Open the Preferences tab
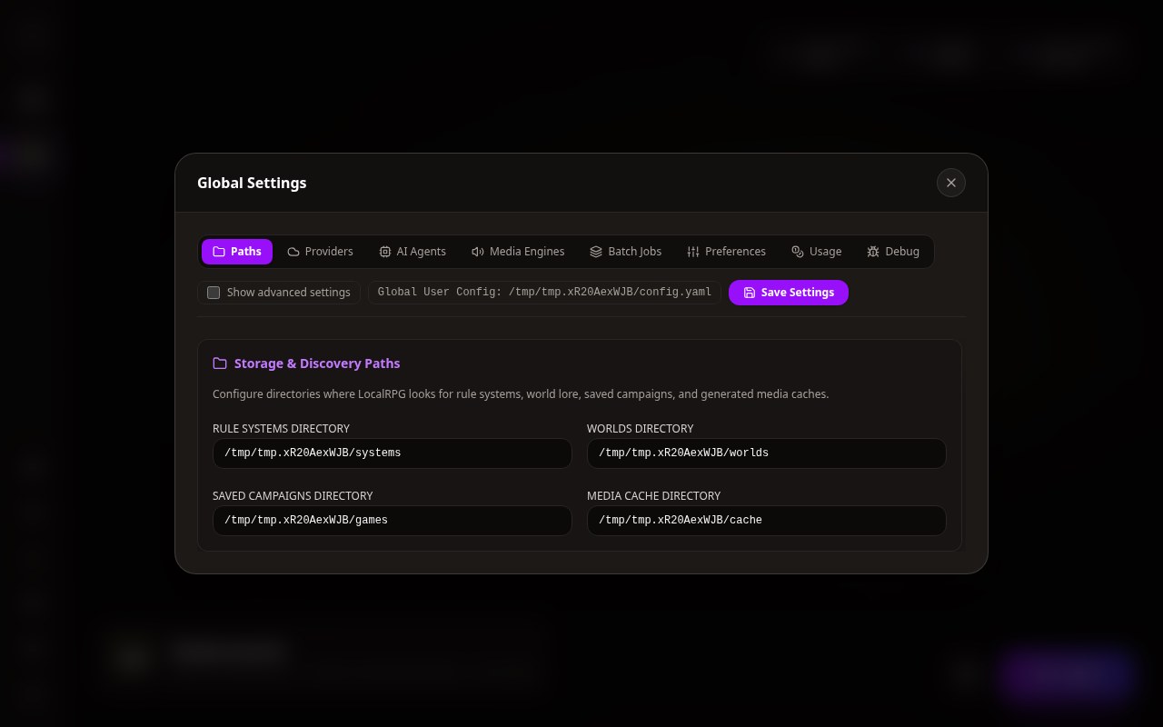The width and height of the screenshot is (1163, 727). coord(726,252)
